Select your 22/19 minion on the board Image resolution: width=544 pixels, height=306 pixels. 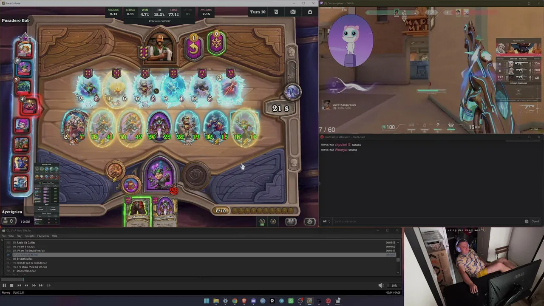tap(187, 126)
